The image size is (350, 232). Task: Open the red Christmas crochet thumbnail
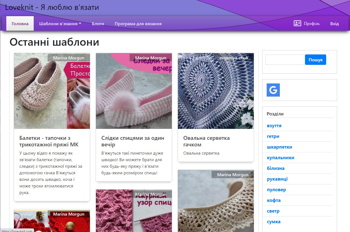52,221
